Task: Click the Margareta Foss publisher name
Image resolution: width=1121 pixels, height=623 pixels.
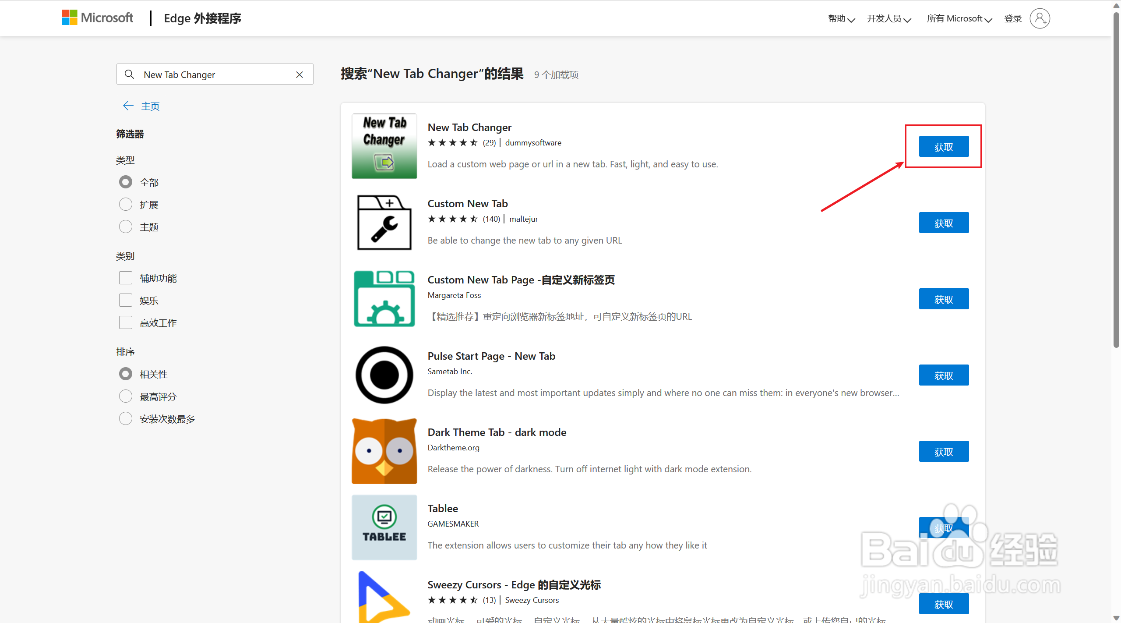Action: 454,295
